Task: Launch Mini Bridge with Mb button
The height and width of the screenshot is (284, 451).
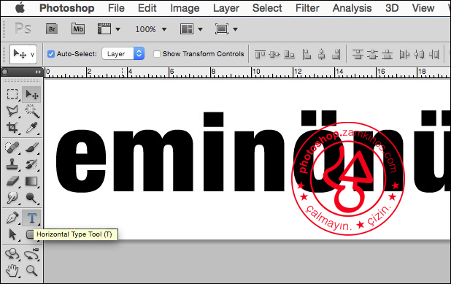Action: [x=78, y=29]
